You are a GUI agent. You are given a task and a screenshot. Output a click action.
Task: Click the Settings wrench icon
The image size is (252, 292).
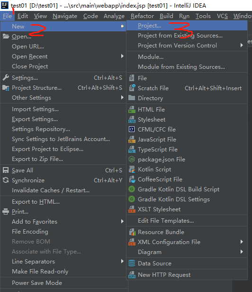6,77
